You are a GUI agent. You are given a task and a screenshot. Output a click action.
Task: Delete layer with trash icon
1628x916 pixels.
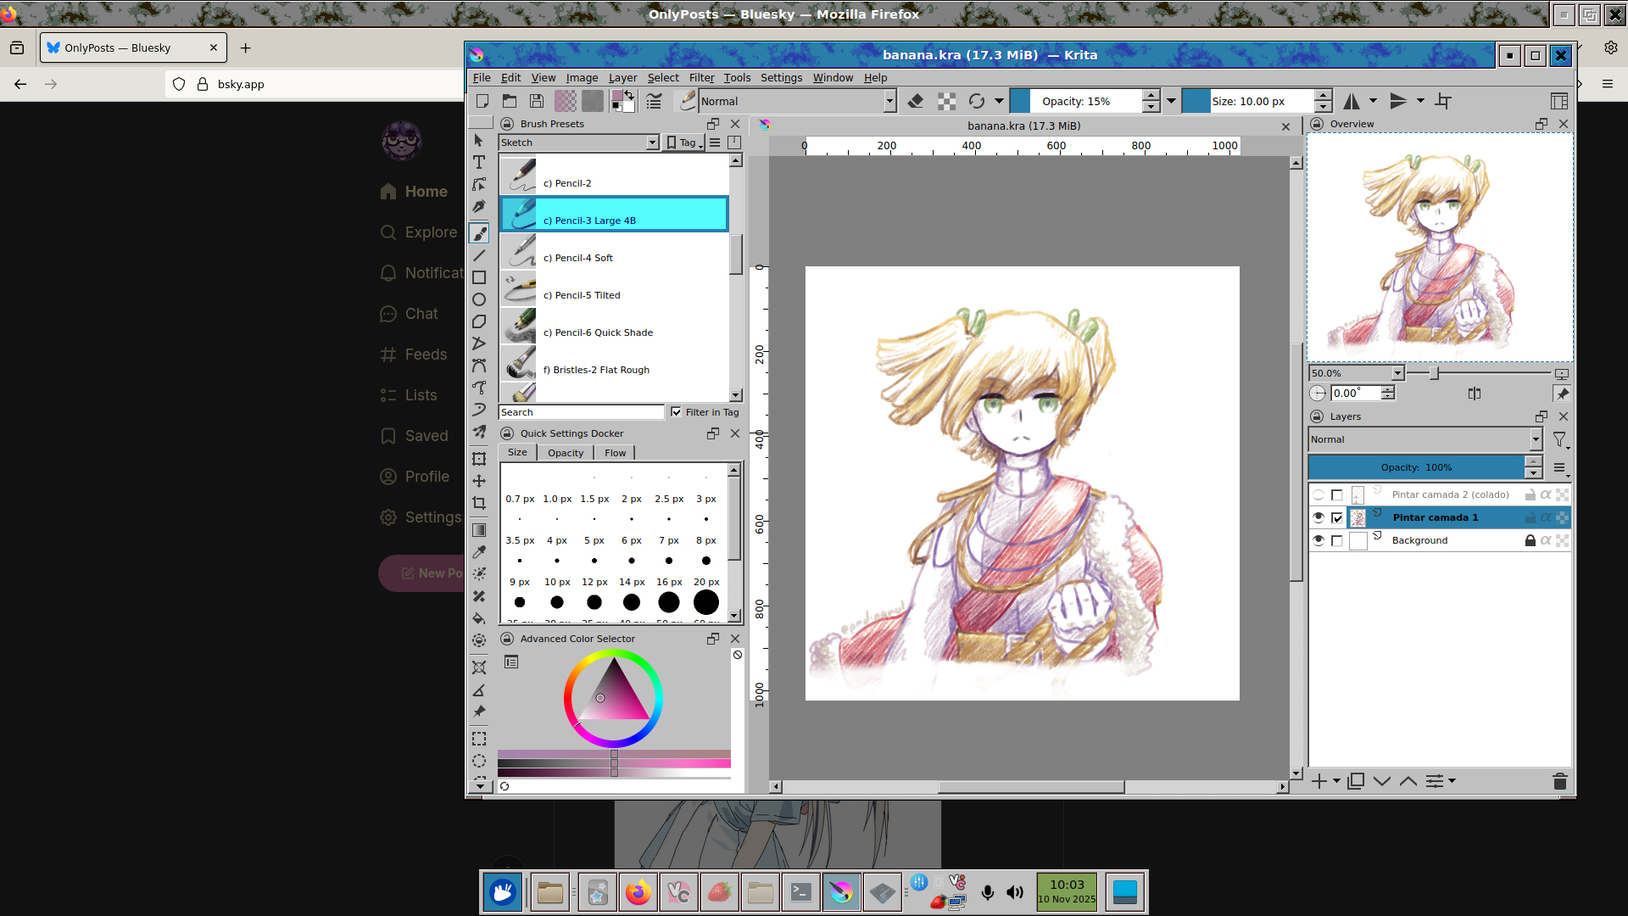click(1559, 781)
